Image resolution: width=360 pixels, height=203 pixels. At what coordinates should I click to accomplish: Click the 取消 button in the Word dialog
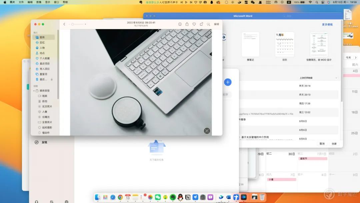click(x=322, y=144)
